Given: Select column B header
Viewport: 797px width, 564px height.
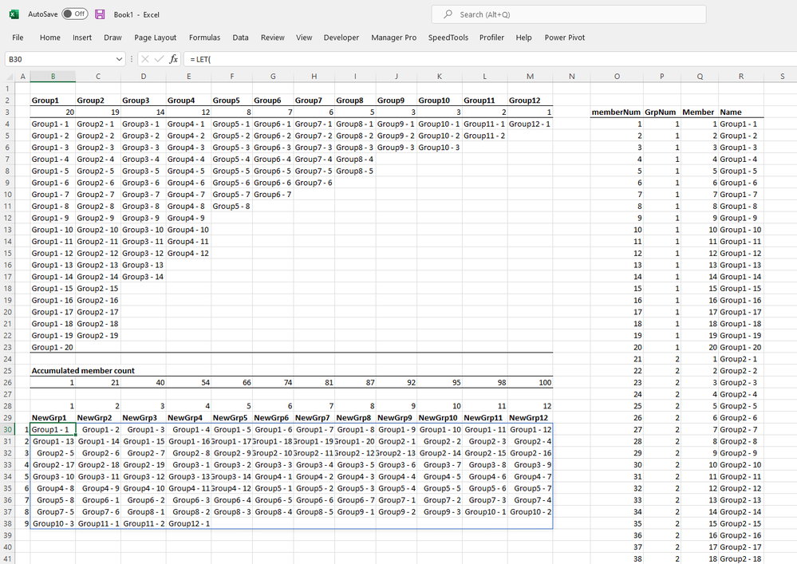Looking at the screenshot, I should coord(53,77).
